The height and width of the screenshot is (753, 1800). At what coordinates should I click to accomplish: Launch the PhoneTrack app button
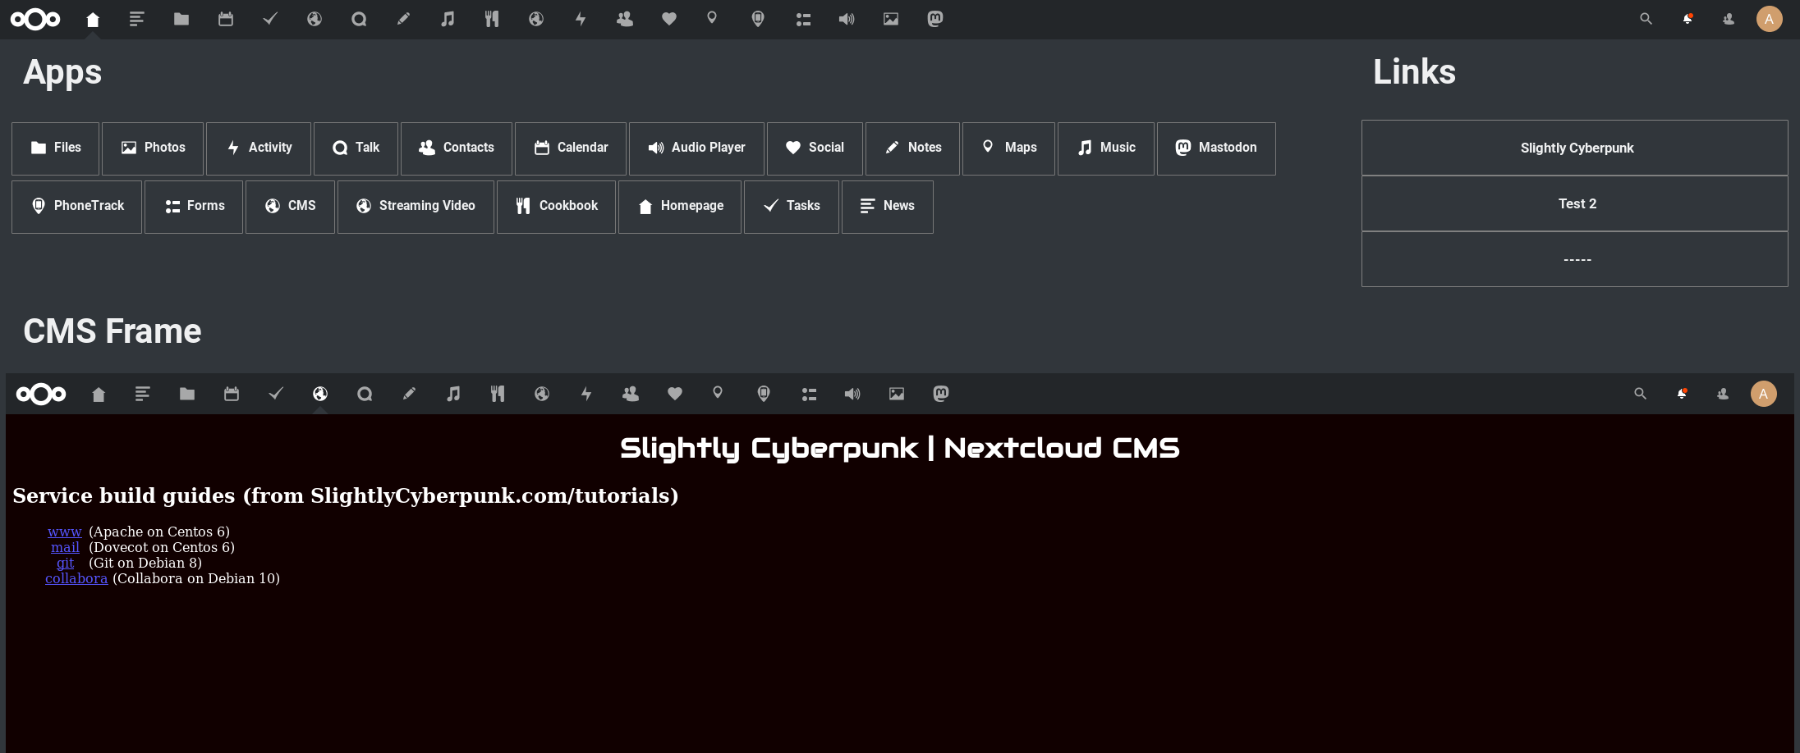point(77,207)
